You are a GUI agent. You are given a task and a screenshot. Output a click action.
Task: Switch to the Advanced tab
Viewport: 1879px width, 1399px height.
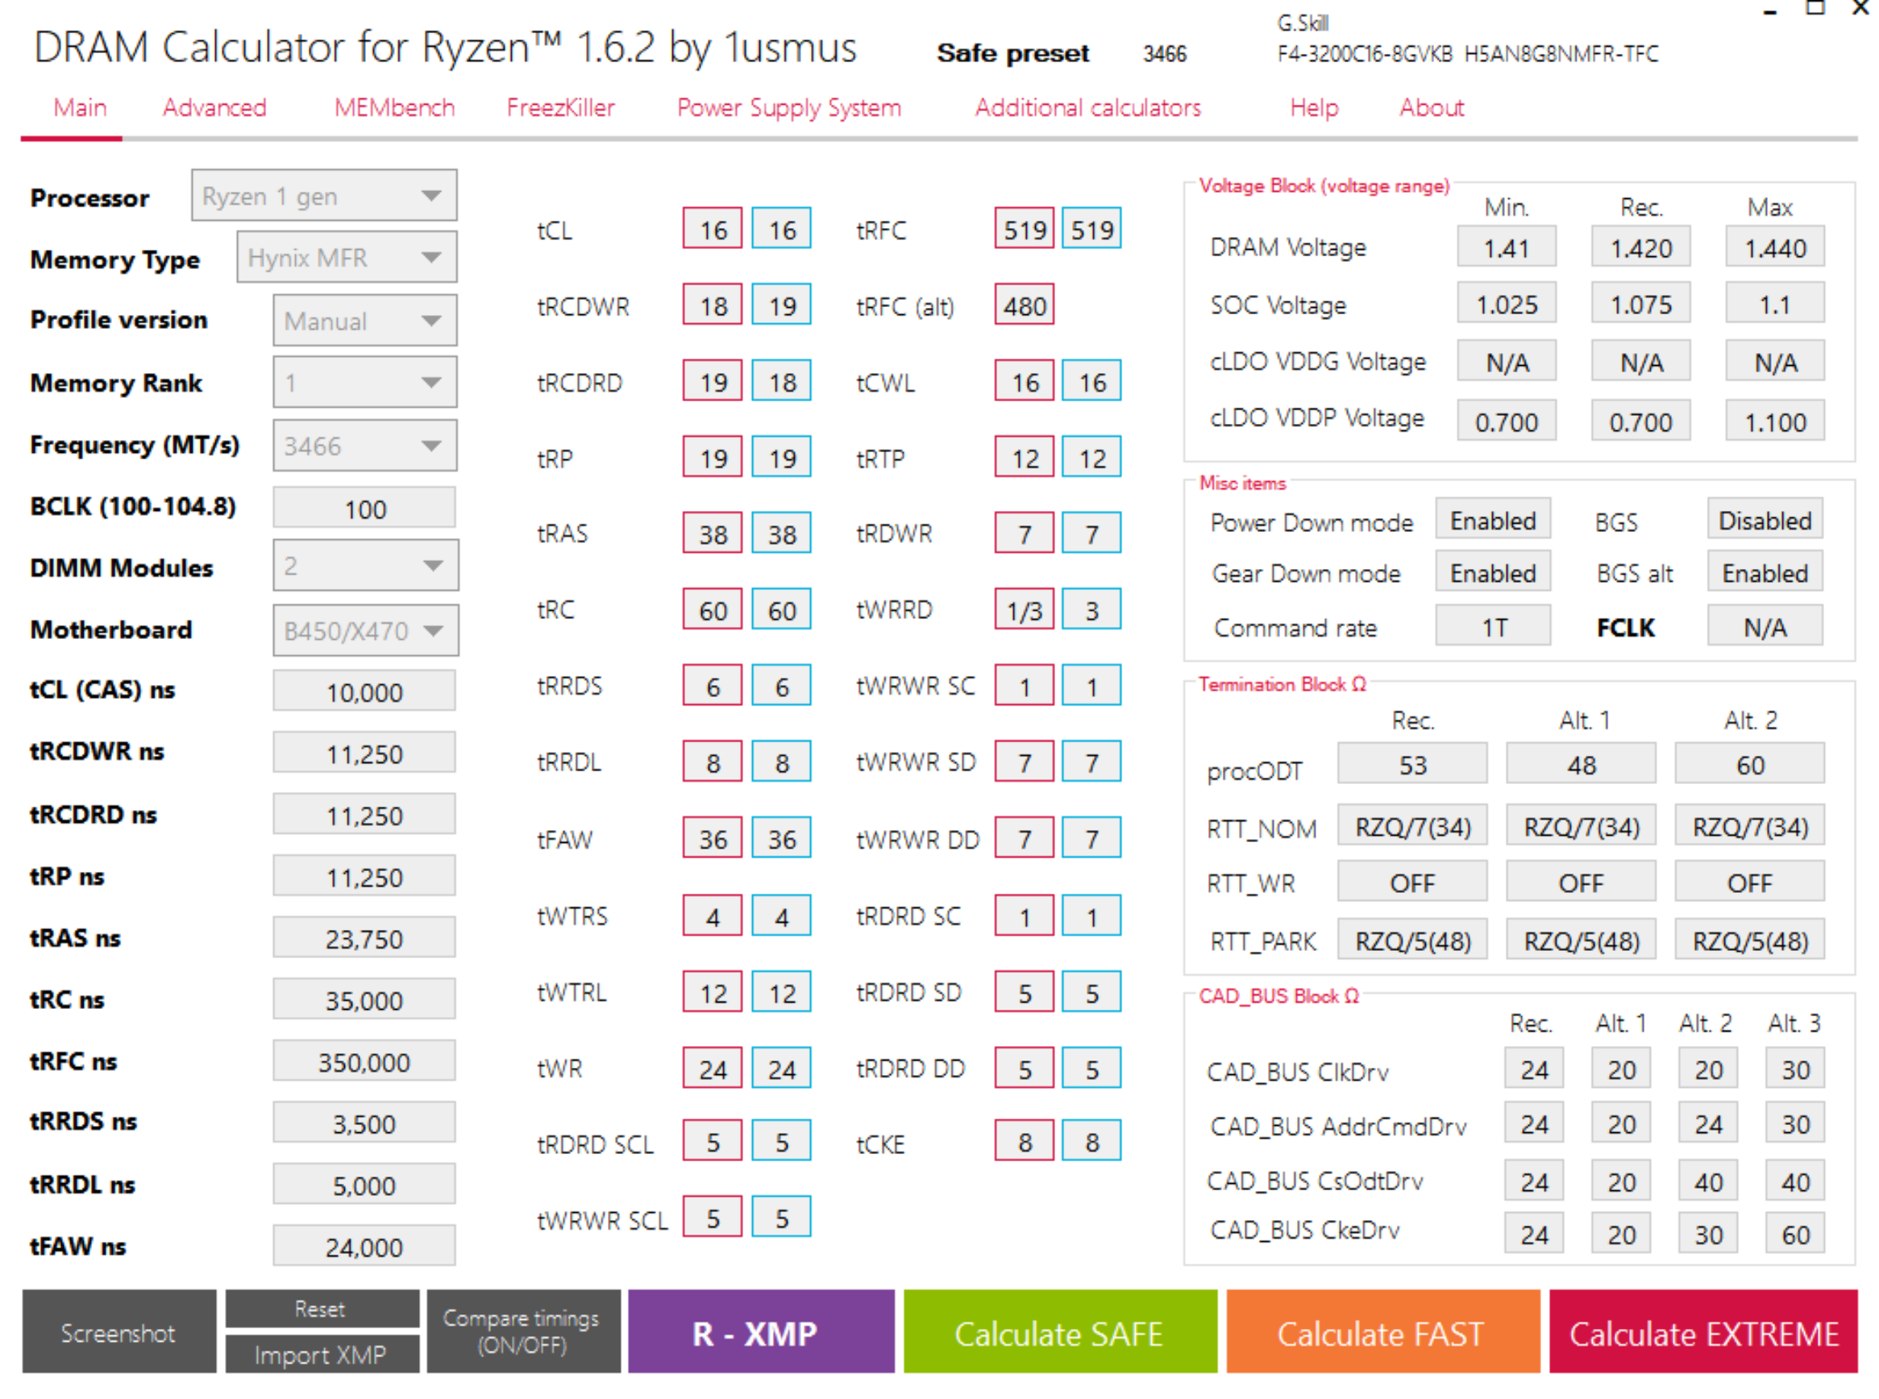(x=214, y=107)
